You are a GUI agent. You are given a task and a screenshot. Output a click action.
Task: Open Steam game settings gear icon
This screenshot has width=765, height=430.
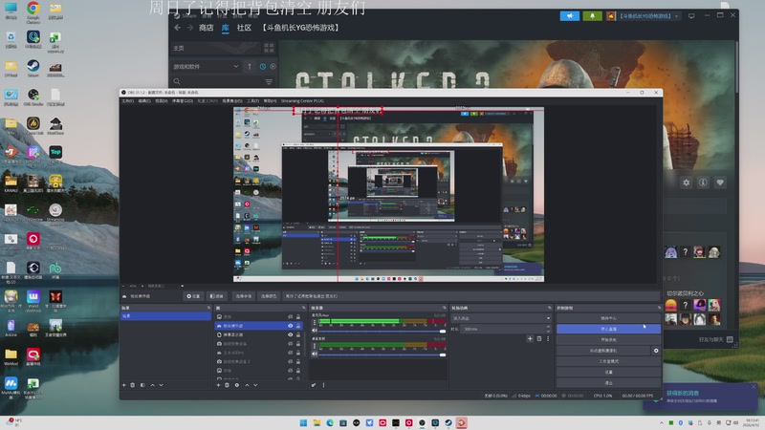[686, 183]
